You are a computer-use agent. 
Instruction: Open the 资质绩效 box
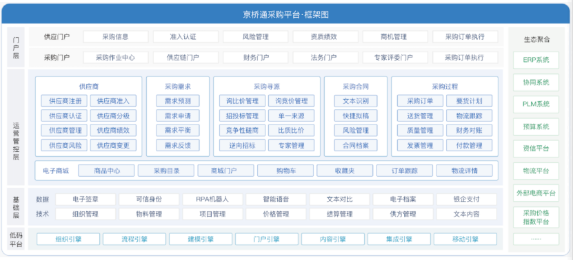point(325,36)
